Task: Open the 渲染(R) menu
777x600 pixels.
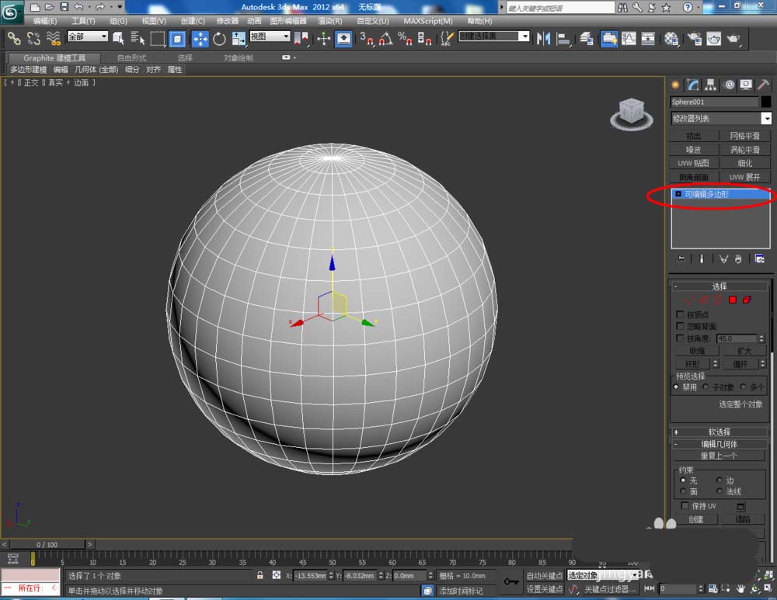Action: tap(331, 21)
